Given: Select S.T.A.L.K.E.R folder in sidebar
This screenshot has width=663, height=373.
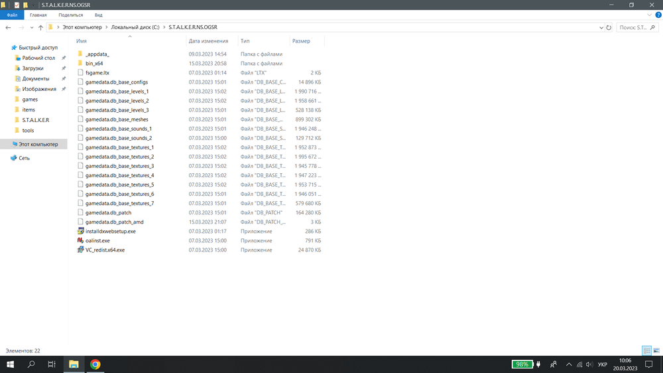Looking at the screenshot, I should [36, 120].
